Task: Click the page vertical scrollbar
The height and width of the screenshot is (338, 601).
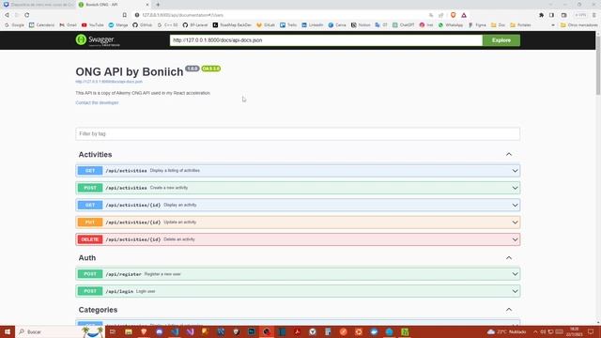Action: [x=598, y=65]
